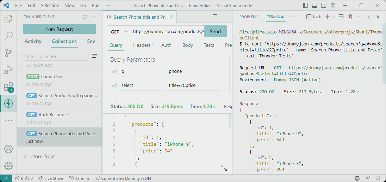The width and height of the screenshot is (386, 182).
Task: Open Copilot status icon in status bar
Action: (357, 178)
